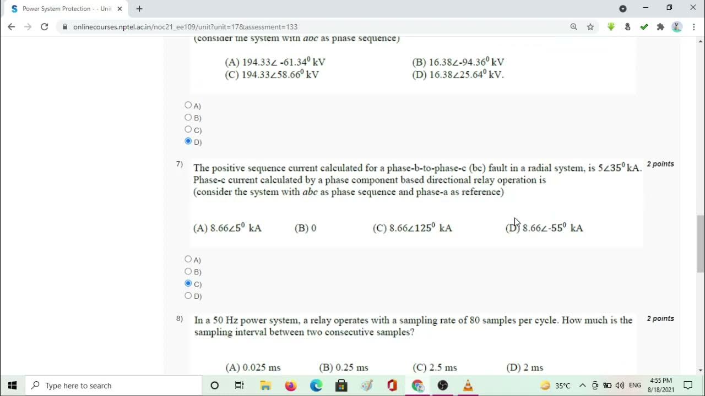
Task: Open the green download arrow extension
Action: pos(611,26)
